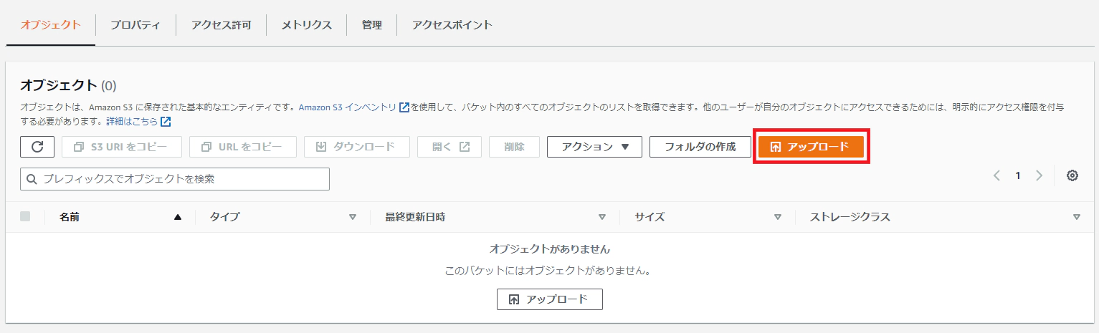Click the フォルダの作成 button
The image size is (1099, 333).
[x=700, y=147]
